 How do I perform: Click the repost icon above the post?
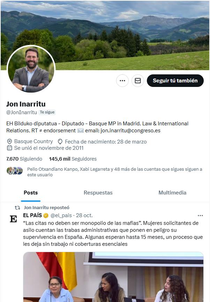pos(17,208)
